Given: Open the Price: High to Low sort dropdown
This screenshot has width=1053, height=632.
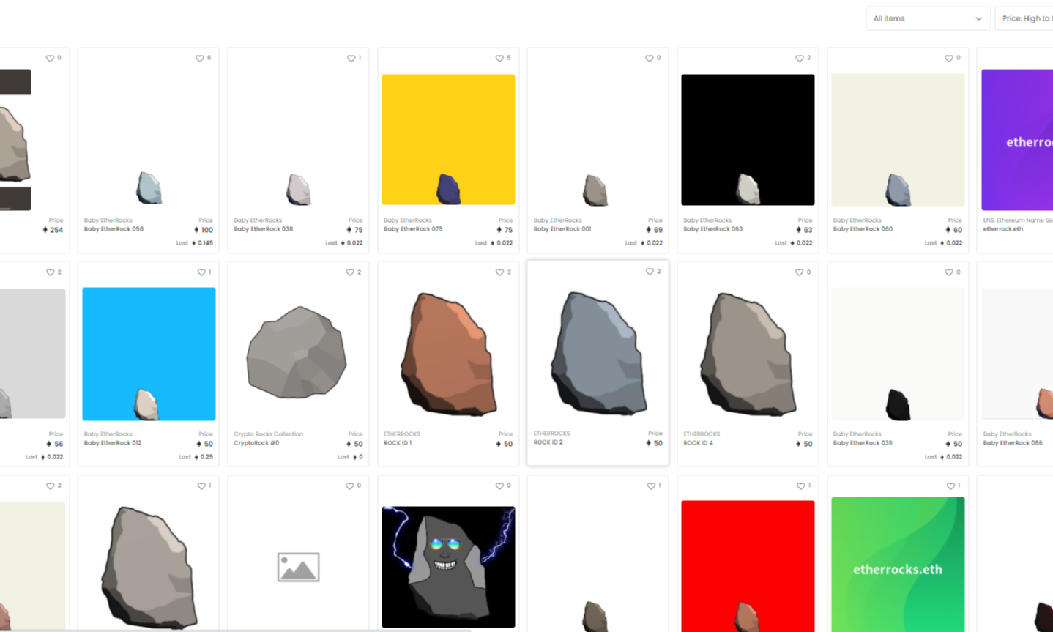Looking at the screenshot, I should [1024, 18].
